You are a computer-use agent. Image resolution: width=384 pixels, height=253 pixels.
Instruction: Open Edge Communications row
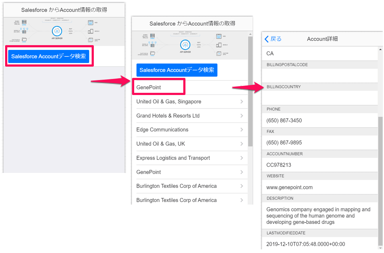pos(190,130)
